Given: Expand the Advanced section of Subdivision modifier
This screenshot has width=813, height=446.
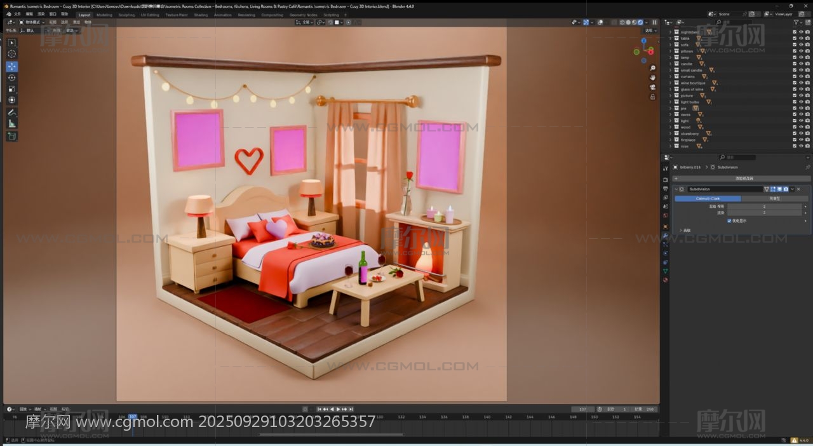Looking at the screenshot, I should pos(681,230).
